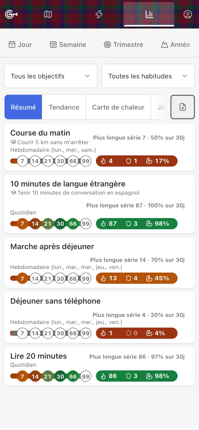Viewport: 199px width, 430px height.
Task: Select the Résumé tab
Action: point(23,107)
